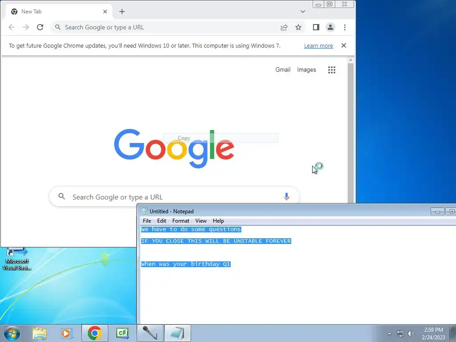Switch to the C# app in the taskbar
Screen dimensions: 456x342
(122, 333)
